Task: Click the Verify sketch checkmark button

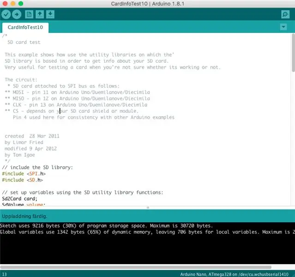Action: (x=6, y=14)
